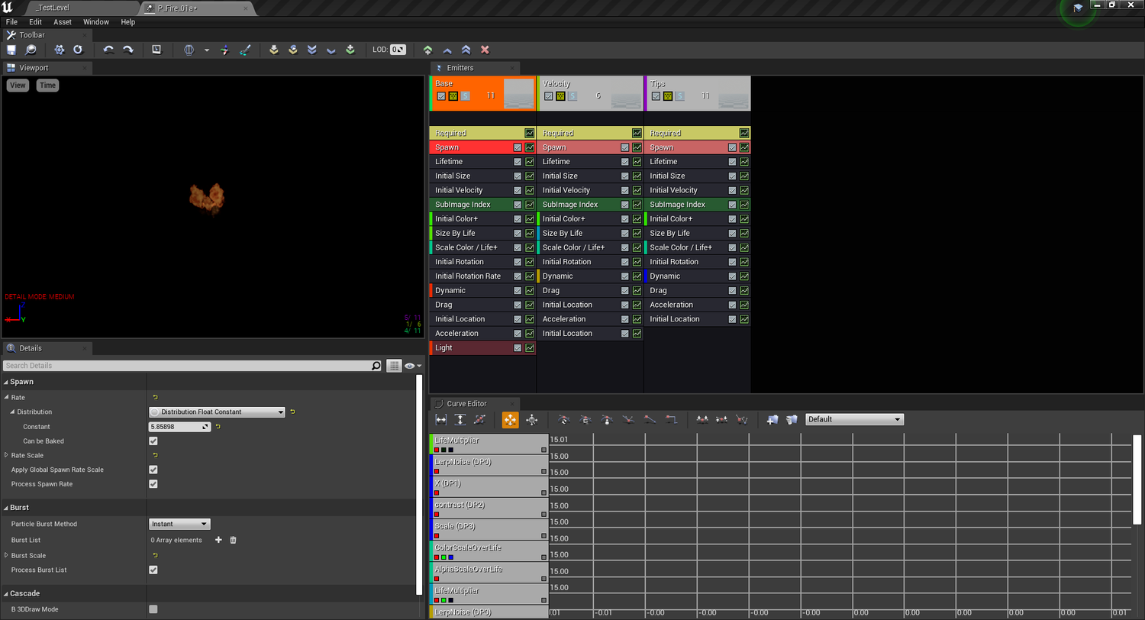Screen dimensions: 1145x620
Task: Open the Find in Content Browser magnifier
Action: [x=28, y=50]
